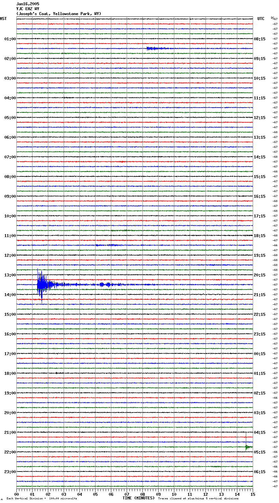The image size is (279, 503).
Task: Click the UTC column header
Action: click(x=261, y=19)
